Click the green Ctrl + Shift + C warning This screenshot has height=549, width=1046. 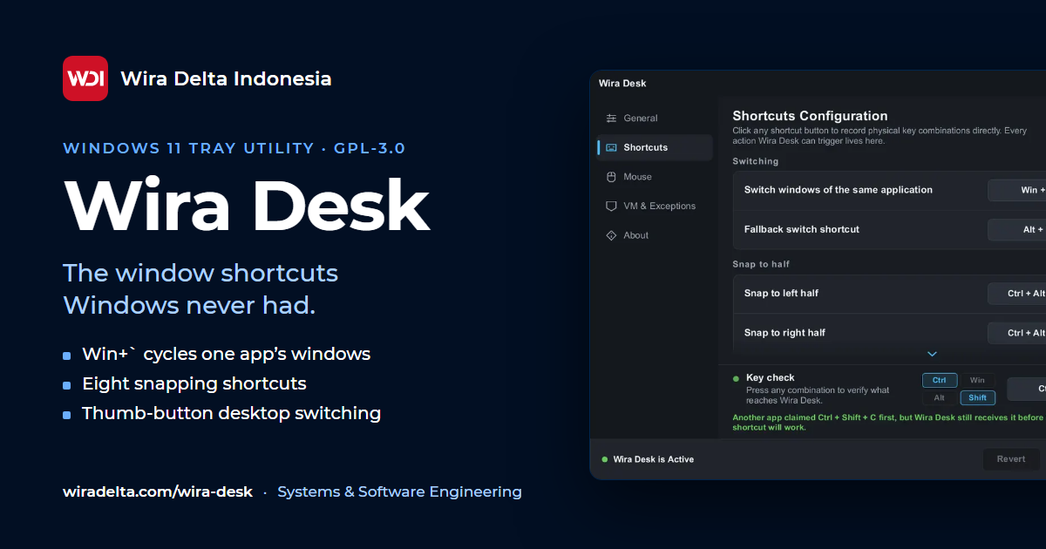pos(888,423)
